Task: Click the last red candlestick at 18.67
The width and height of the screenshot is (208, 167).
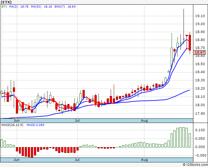Action: (190, 43)
